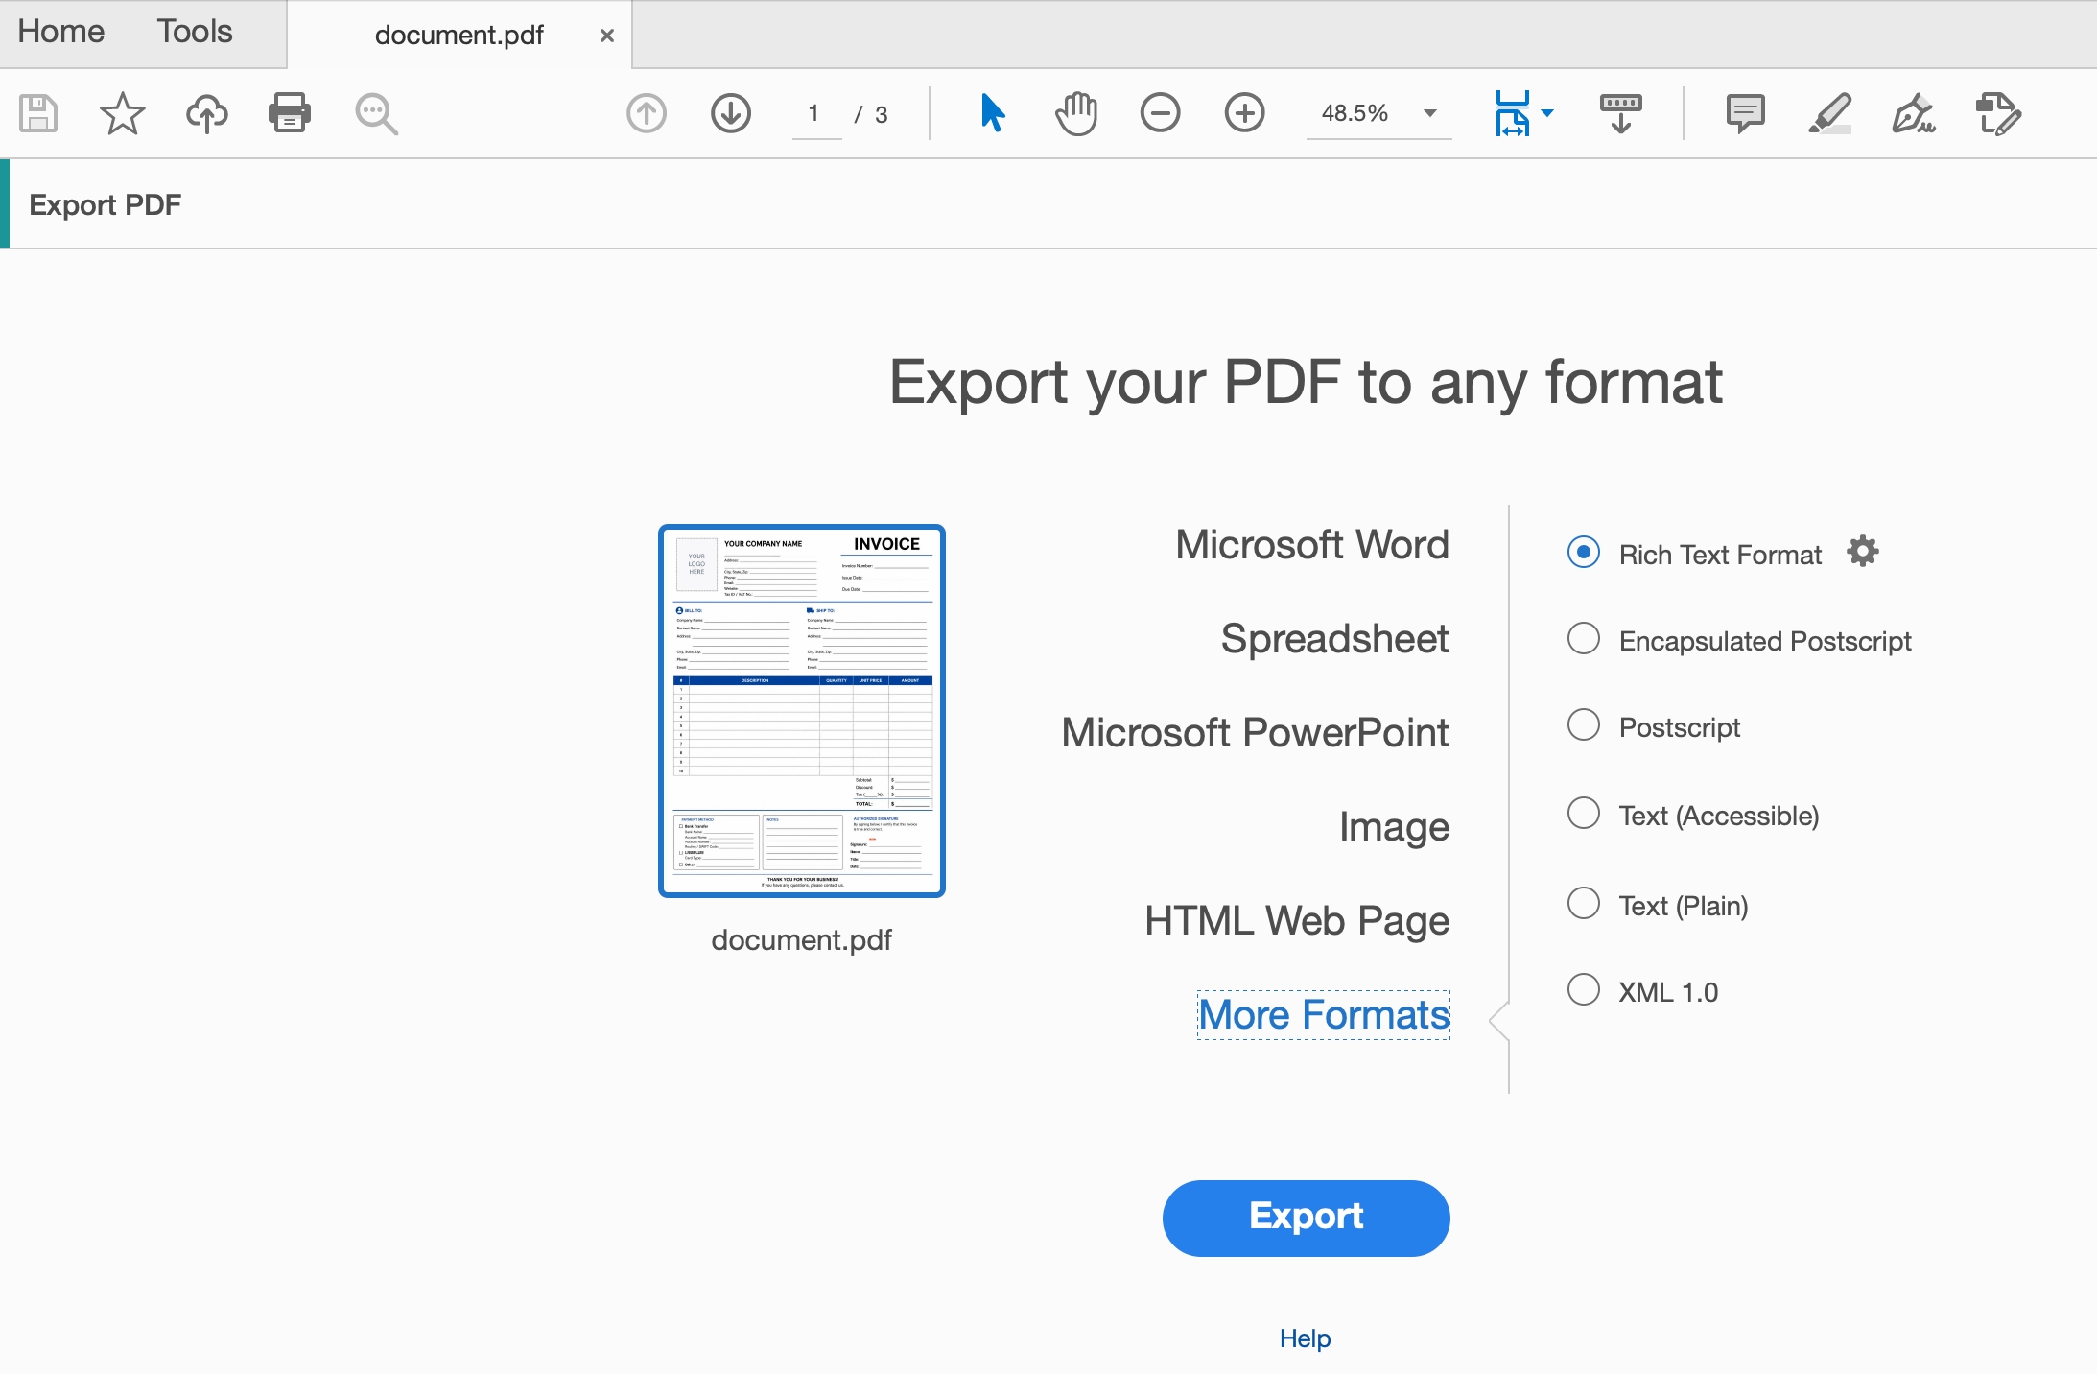Choose Microsoft Word export format

(1312, 545)
